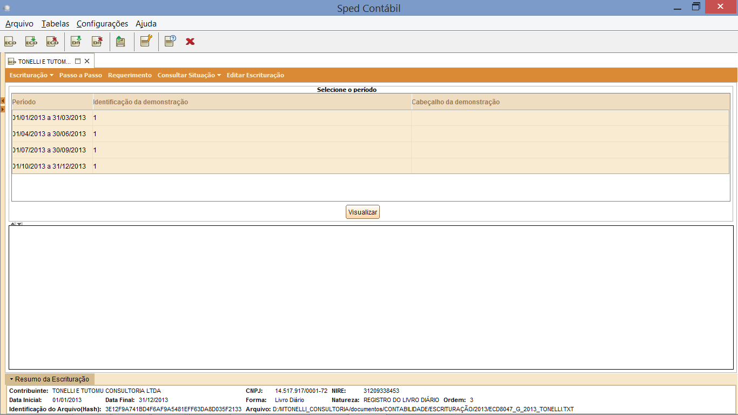Screen dimensions: 738x415
Task: Click contributor name TONELLI E TUTOMU CONSULTORIA LTDA
Action: tap(106, 391)
